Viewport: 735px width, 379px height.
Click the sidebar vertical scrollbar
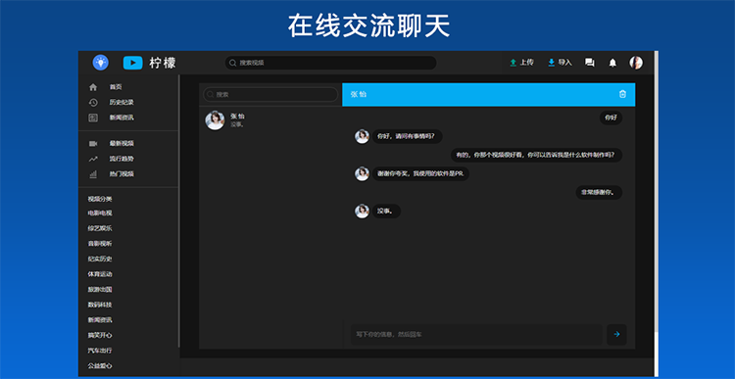click(x=179, y=211)
